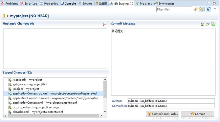The width and height of the screenshot is (220, 122).
Task: Select applicationContext-bo.xml staged file
Action: pos(53,94)
